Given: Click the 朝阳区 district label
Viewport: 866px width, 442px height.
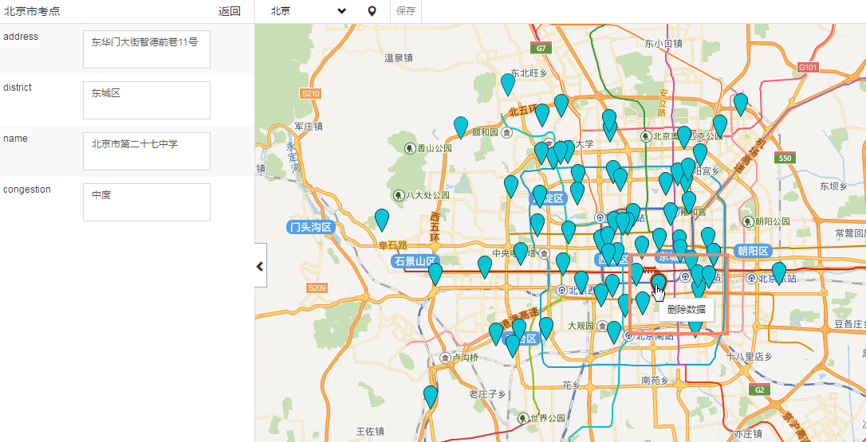Looking at the screenshot, I should pos(752,251).
